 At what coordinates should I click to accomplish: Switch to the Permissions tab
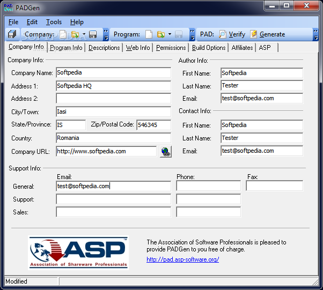tap(171, 48)
